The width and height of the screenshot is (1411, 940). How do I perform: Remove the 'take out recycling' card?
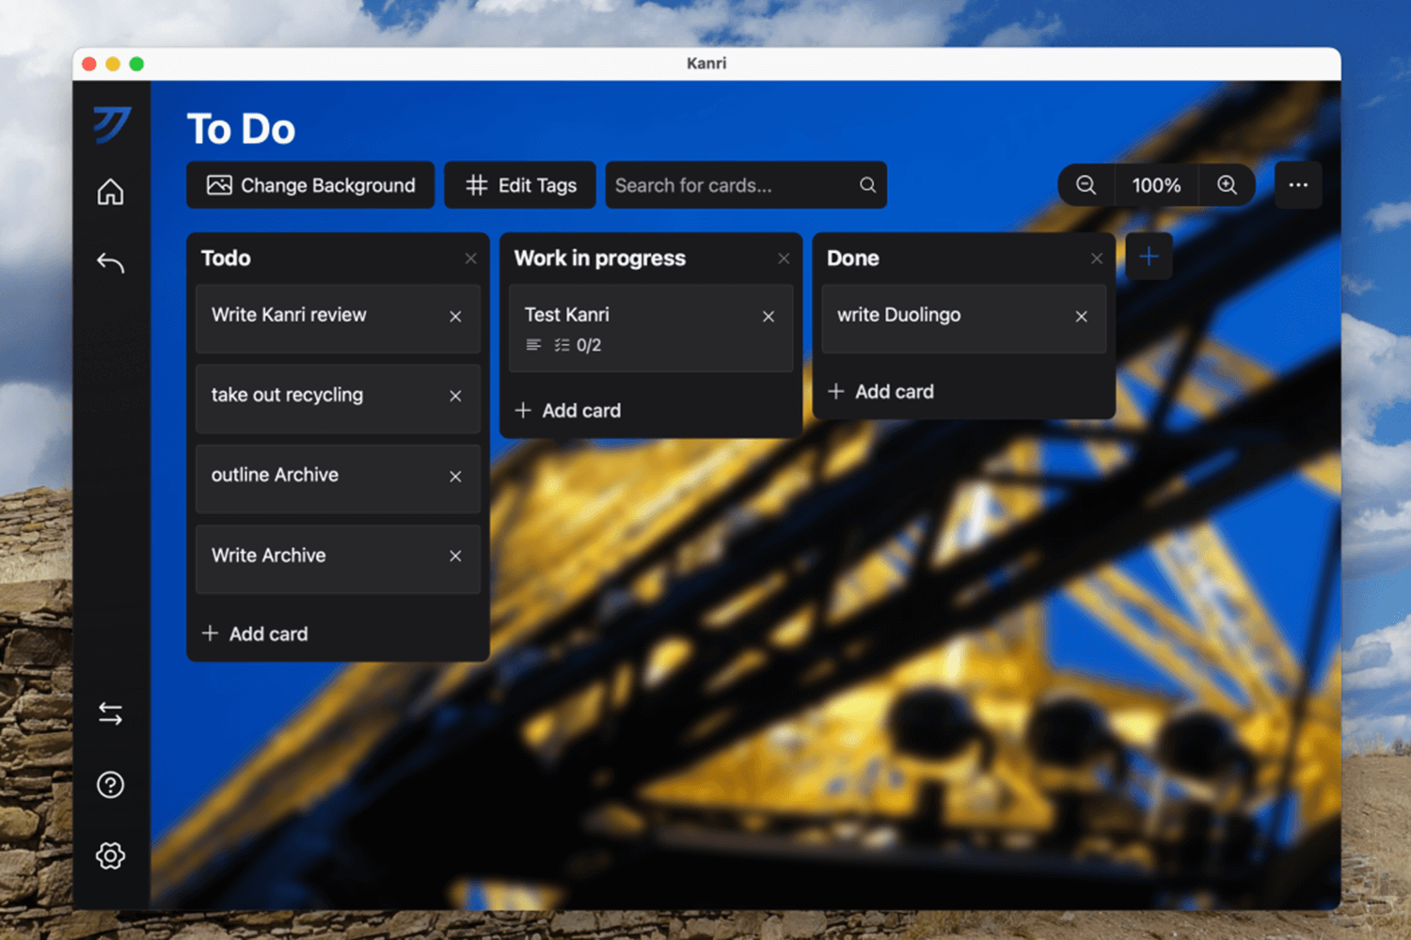click(x=455, y=396)
